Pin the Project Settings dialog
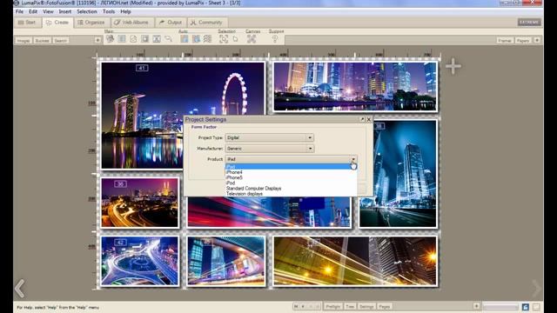557x313 pixels. (362, 120)
